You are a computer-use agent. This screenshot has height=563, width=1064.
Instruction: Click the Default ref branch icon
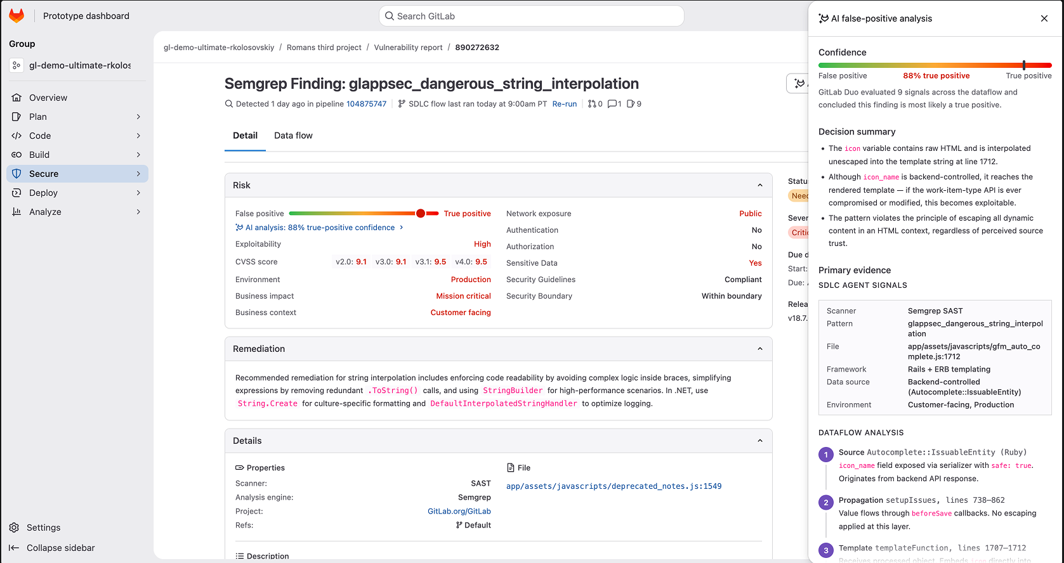(459, 525)
